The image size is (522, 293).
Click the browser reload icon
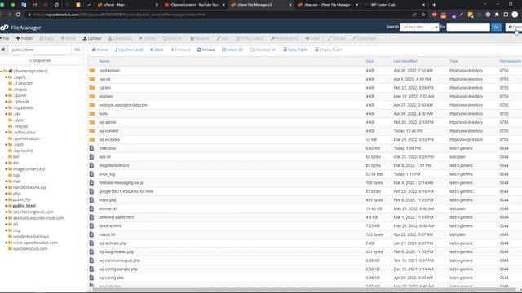coord(18,15)
